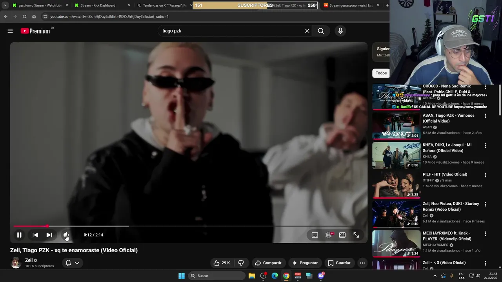This screenshot has height=282, width=502.
Task: Go back in browser history
Action: [5, 16]
